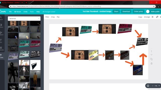Viewport: 161px width, 90px height.
Task: Click the Canva logo
Action: [x=3, y=11]
